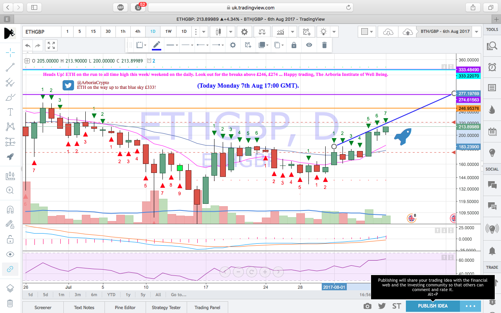Open the Trading Panel tab
This screenshot has width=501, height=313.
(x=207, y=308)
